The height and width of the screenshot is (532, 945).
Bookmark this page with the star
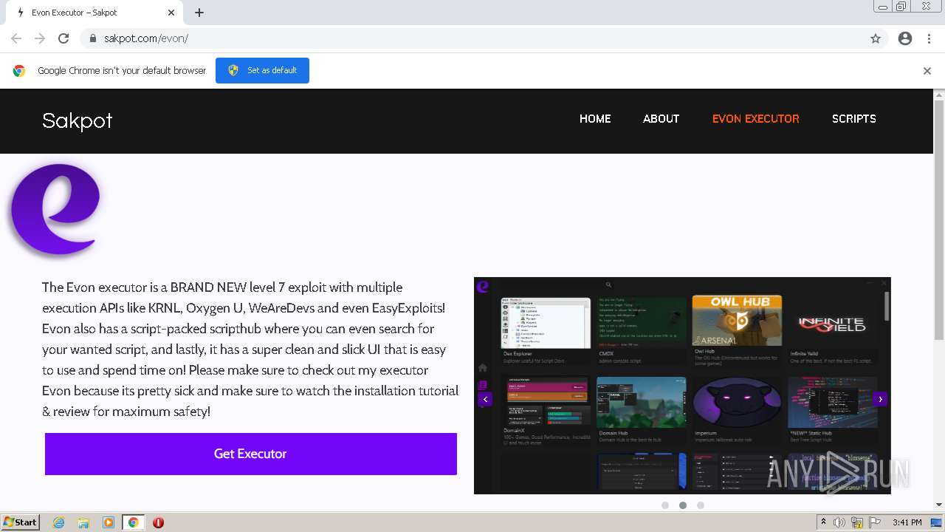pos(876,38)
